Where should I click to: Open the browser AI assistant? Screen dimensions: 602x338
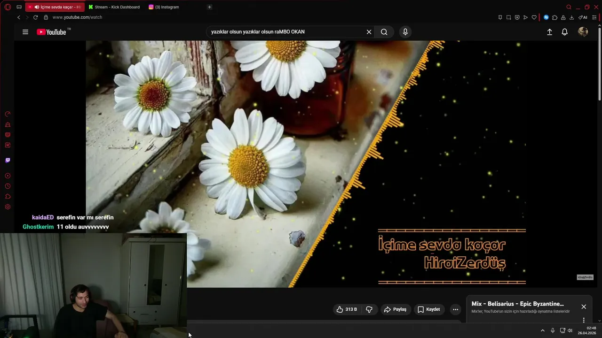(583, 17)
